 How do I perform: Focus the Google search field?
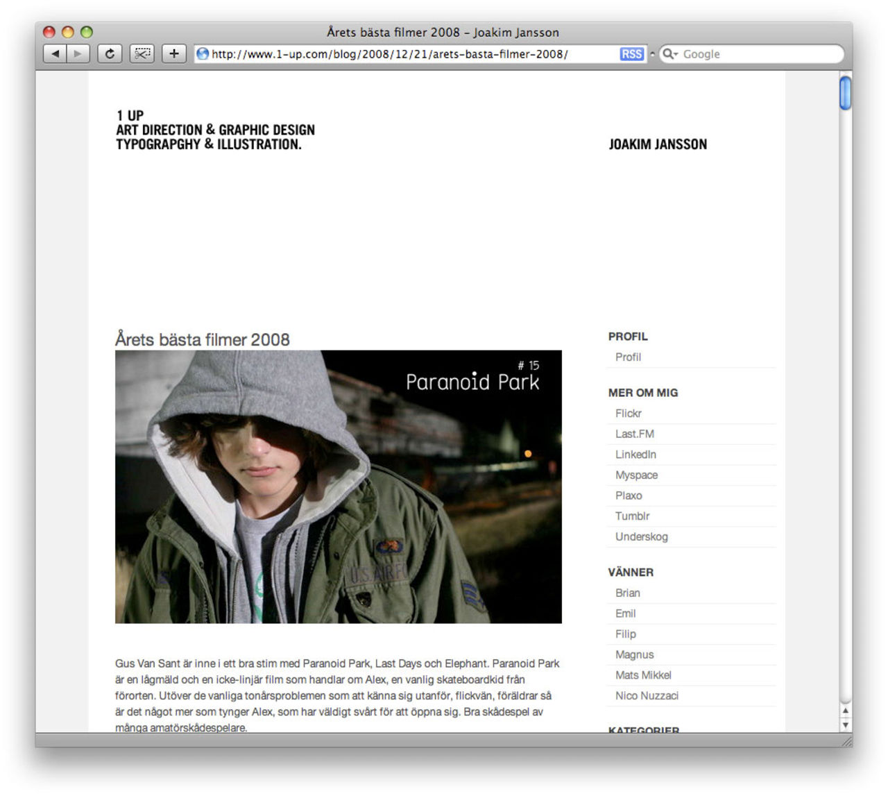pos(751,53)
